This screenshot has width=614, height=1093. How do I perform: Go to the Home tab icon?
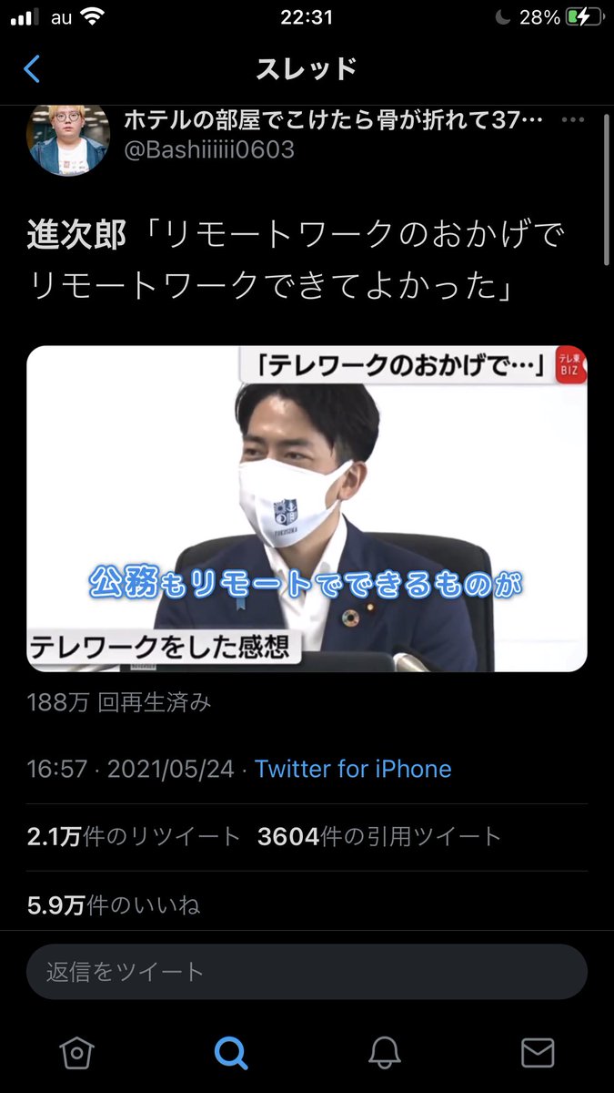coord(76,1053)
